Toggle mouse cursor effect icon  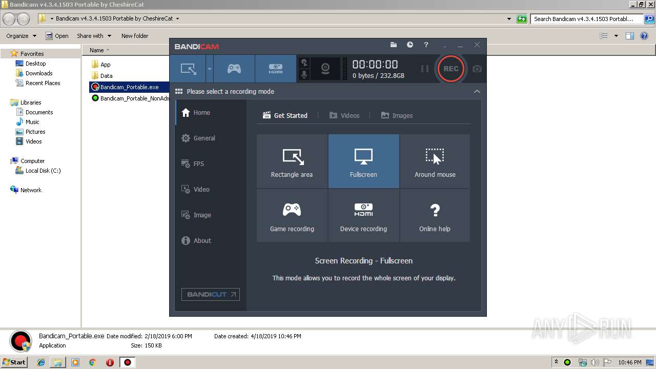[304, 63]
